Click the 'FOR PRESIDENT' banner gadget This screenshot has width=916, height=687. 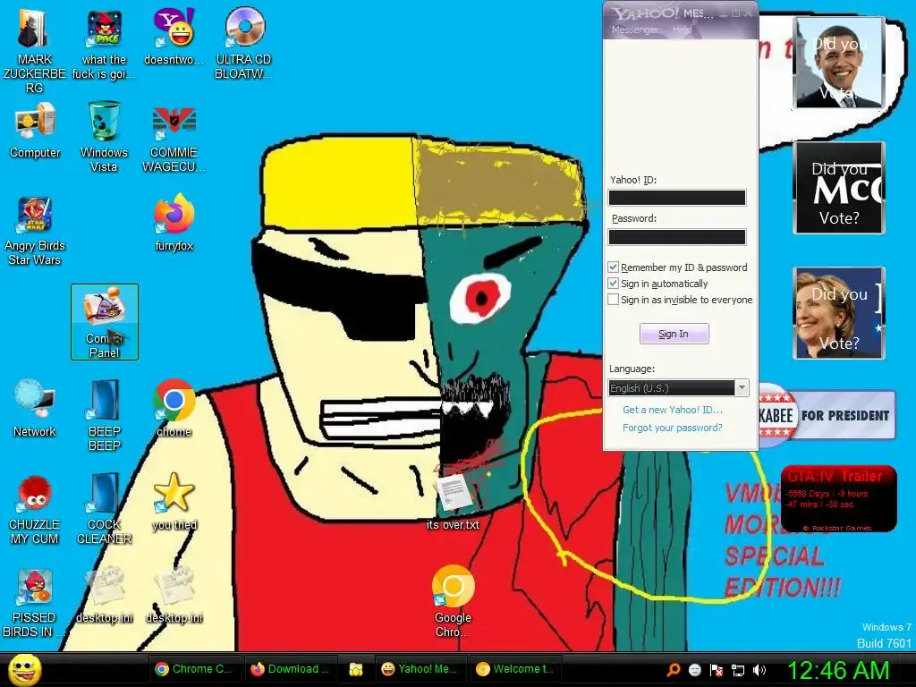coord(827,415)
